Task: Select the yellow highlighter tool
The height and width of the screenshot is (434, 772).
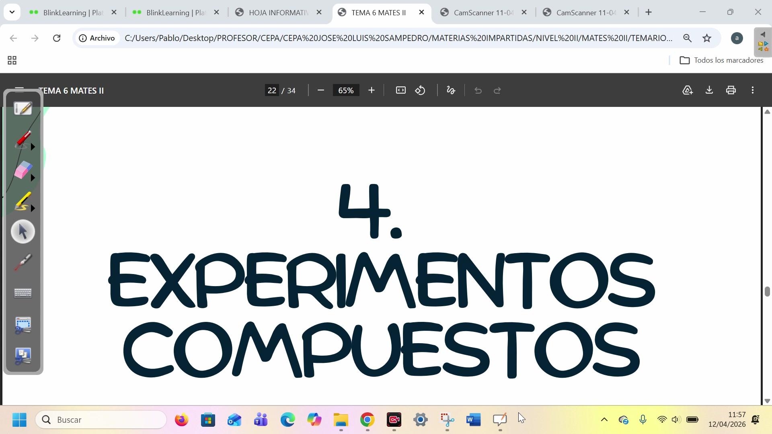Action: tap(23, 201)
